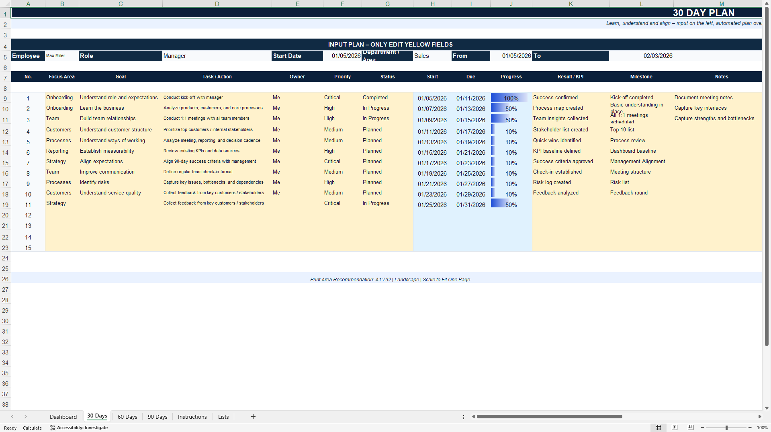This screenshot has width=771, height=432.
Task: Click the Print Area Recommendation text
Action: point(390,280)
